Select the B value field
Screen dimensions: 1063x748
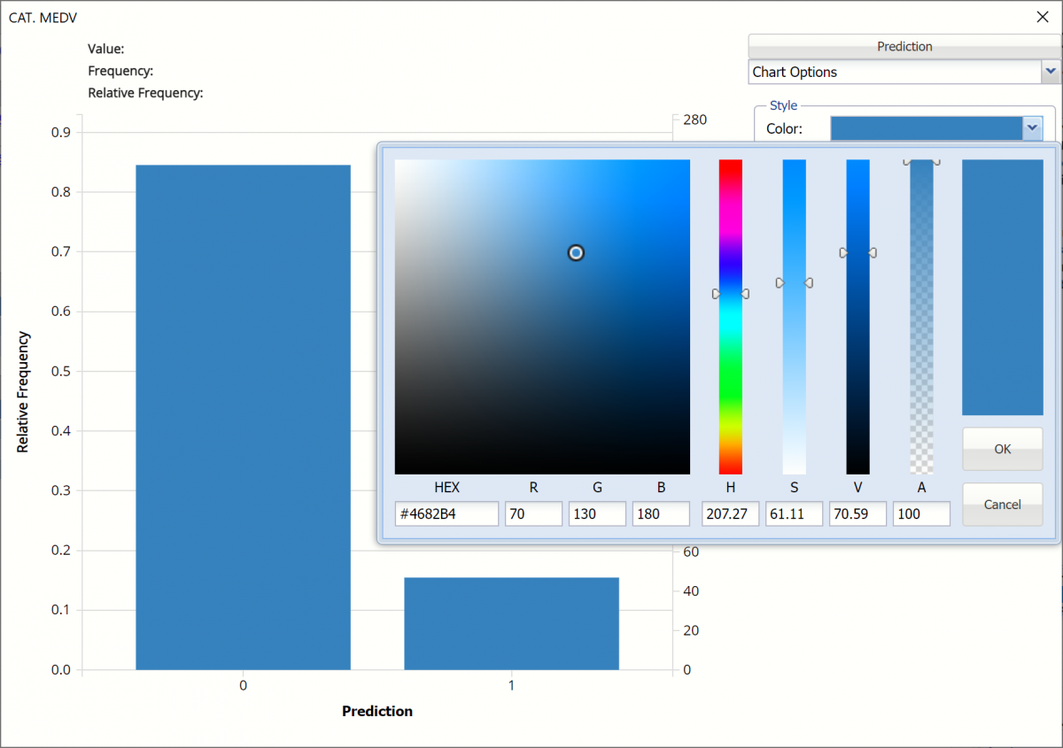[661, 514]
